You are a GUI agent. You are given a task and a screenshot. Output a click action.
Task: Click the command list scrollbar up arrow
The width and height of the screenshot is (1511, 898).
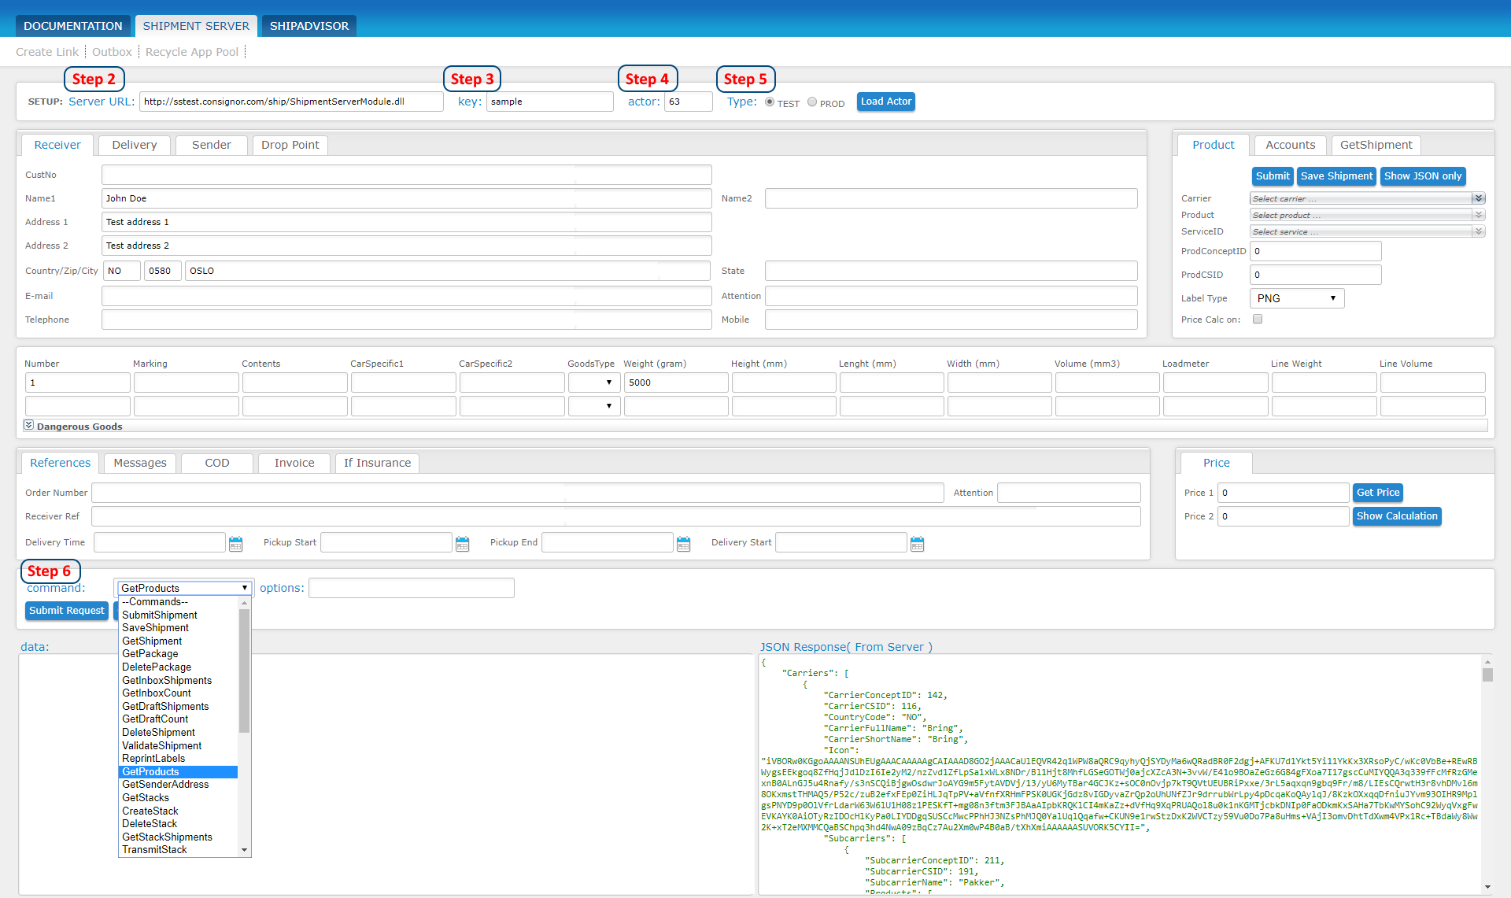[x=244, y=602]
